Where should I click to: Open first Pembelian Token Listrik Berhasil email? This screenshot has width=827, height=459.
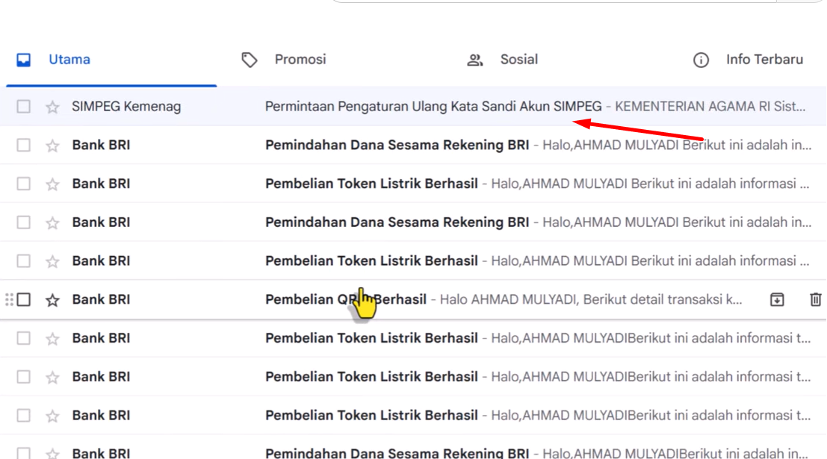(x=413, y=184)
